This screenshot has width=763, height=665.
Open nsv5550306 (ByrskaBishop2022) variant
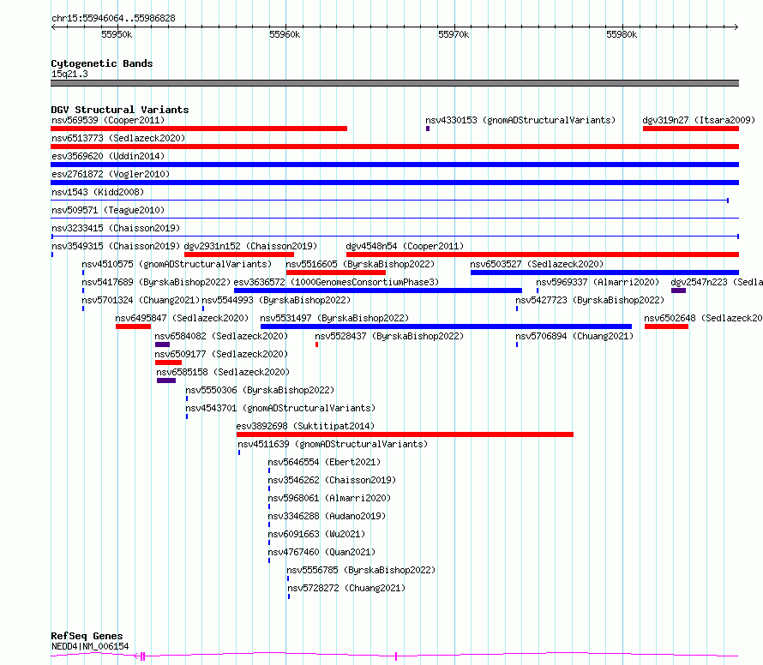click(x=260, y=390)
